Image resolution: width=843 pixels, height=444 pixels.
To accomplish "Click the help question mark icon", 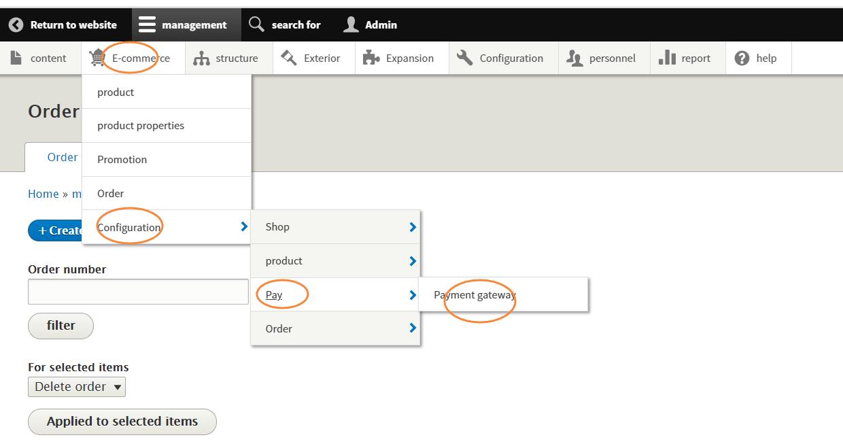I will (x=742, y=58).
